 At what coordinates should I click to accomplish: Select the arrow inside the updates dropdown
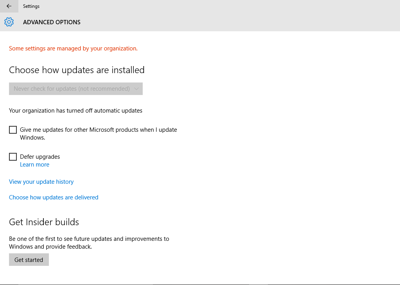click(136, 89)
